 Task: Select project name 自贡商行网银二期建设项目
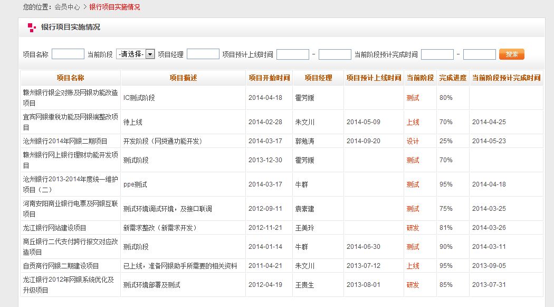pos(61,266)
